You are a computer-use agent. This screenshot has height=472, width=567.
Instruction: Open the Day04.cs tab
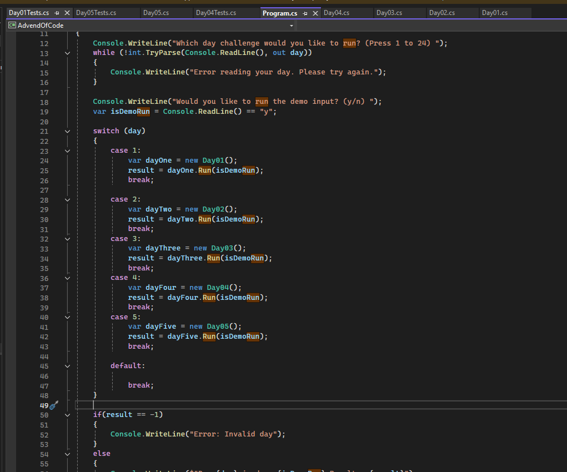point(337,13)
